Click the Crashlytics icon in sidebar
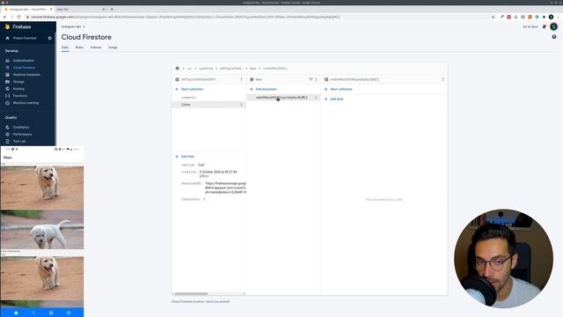 click(x=7, y=127)
